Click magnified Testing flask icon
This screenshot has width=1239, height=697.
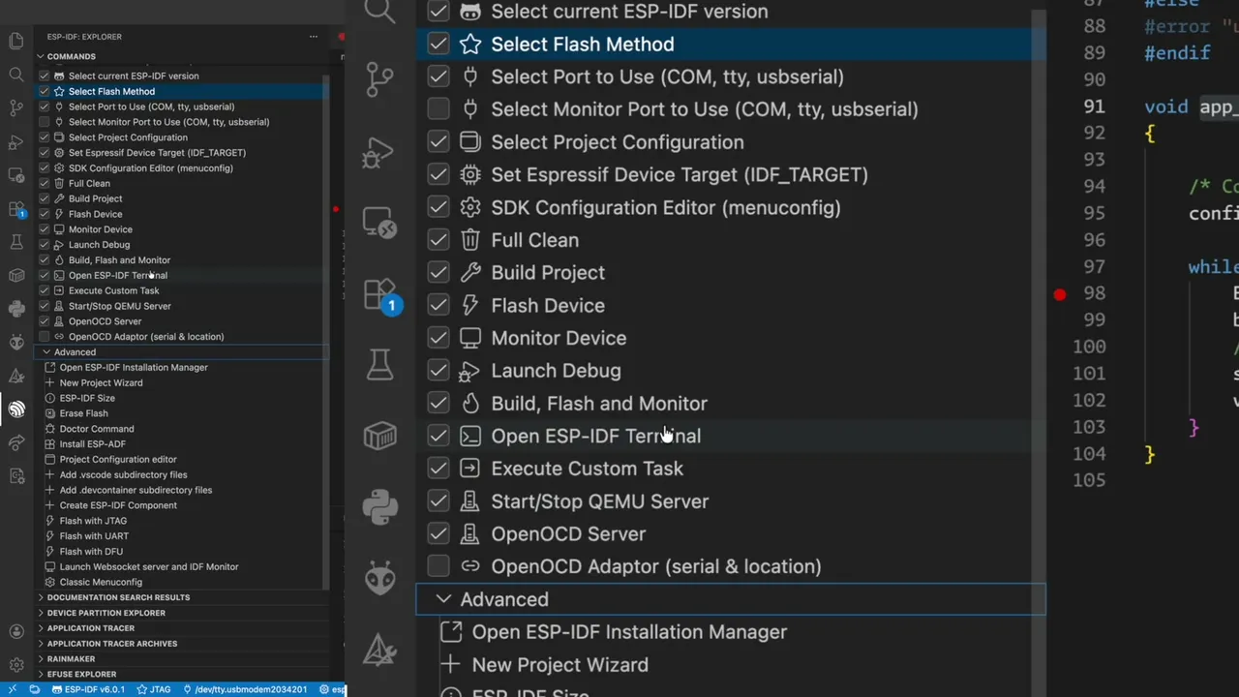[x=379, y=364]
